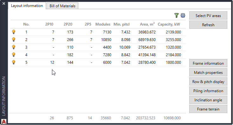Click the Match properties button

tap(208, 73)
